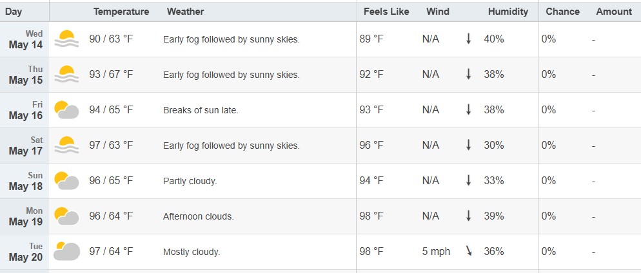641x273 pixels.
Task: Click the fog-sun icon for Sat May 17
Action: point(66,146)
